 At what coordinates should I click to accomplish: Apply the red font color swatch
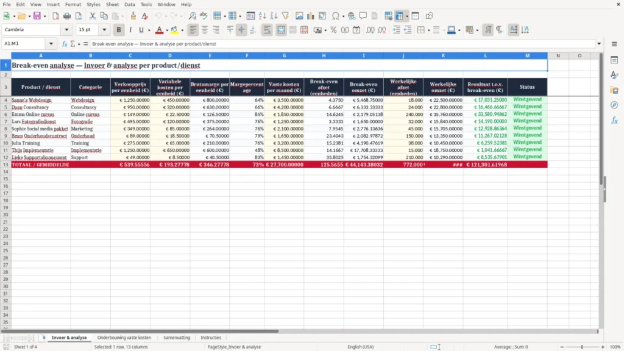(159, 30)
